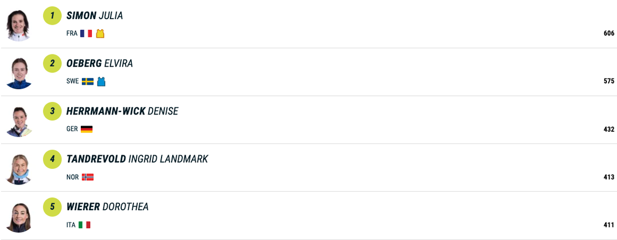
Task: Click the rank 5 green circle badge
Action: 52,207
